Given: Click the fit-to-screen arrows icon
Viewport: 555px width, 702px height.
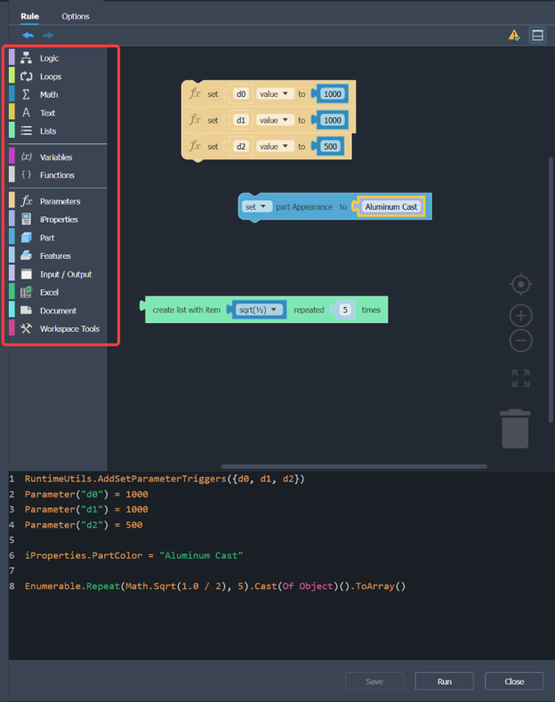Looking at the screenshot, I should point(521,378).
